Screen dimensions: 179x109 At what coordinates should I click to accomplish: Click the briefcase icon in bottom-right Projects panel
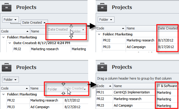click(102, 67)
